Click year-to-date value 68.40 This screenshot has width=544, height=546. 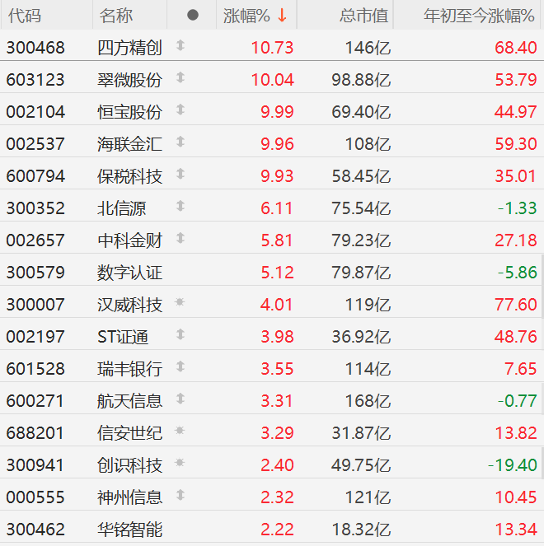click(x=516, y=48)
